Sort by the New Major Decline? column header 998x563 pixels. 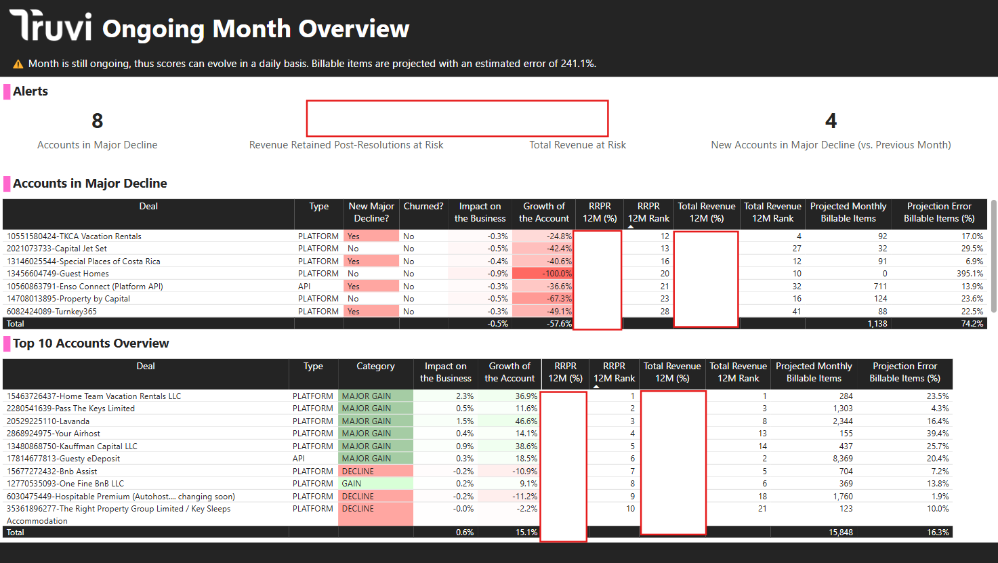(x=371, y=212)
